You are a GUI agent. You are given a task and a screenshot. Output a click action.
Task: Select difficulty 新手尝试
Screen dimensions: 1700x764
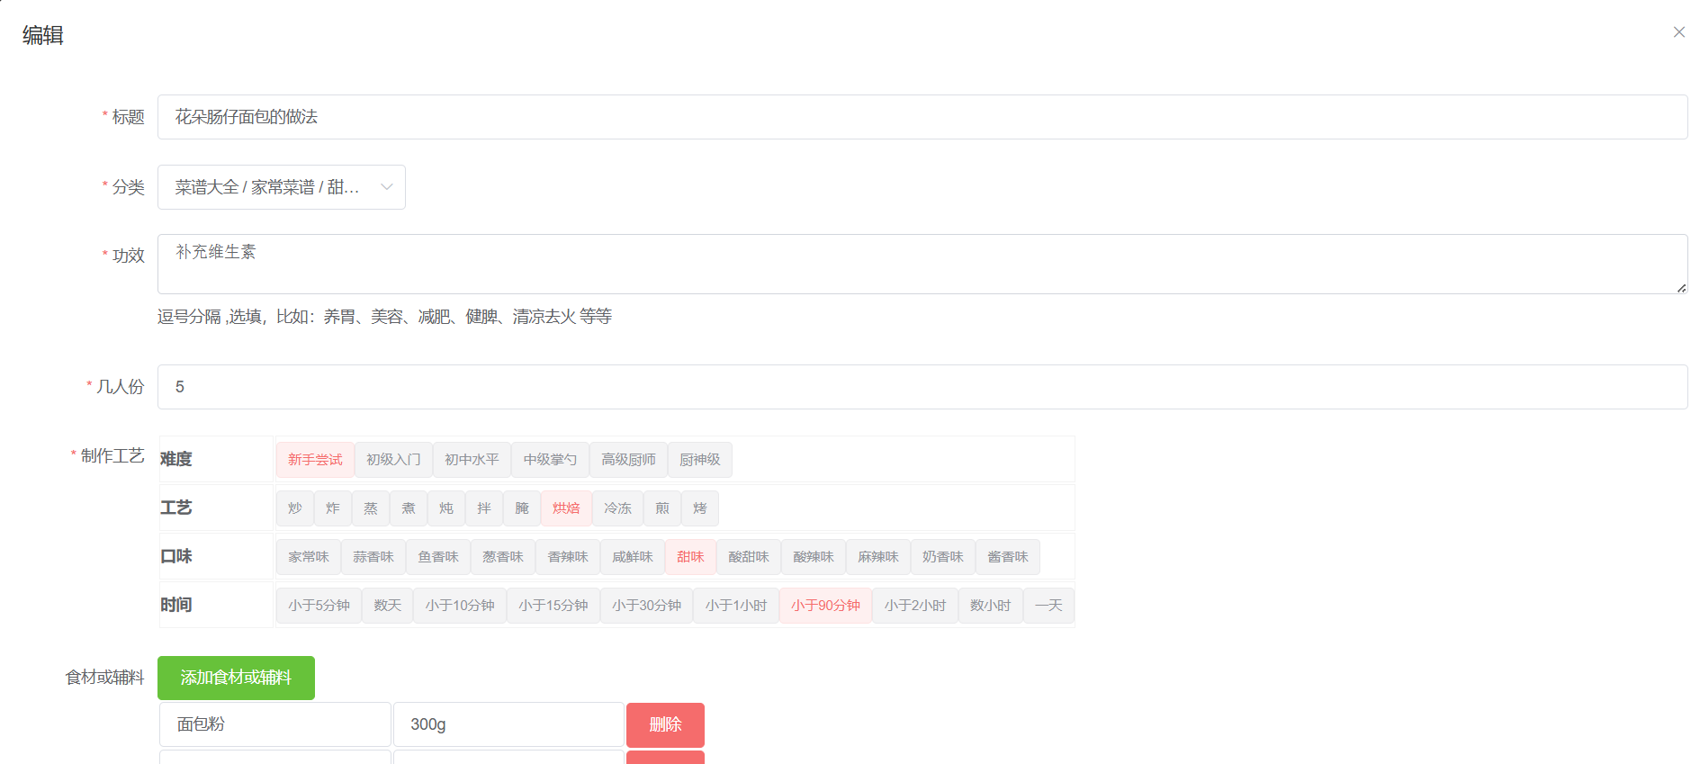click(x=315, y=460)
